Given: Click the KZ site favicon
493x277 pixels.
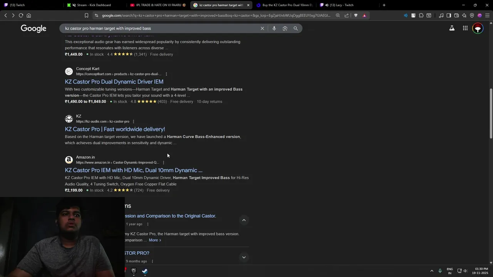Looking at the screenshot, I should [x=69, y=118].
